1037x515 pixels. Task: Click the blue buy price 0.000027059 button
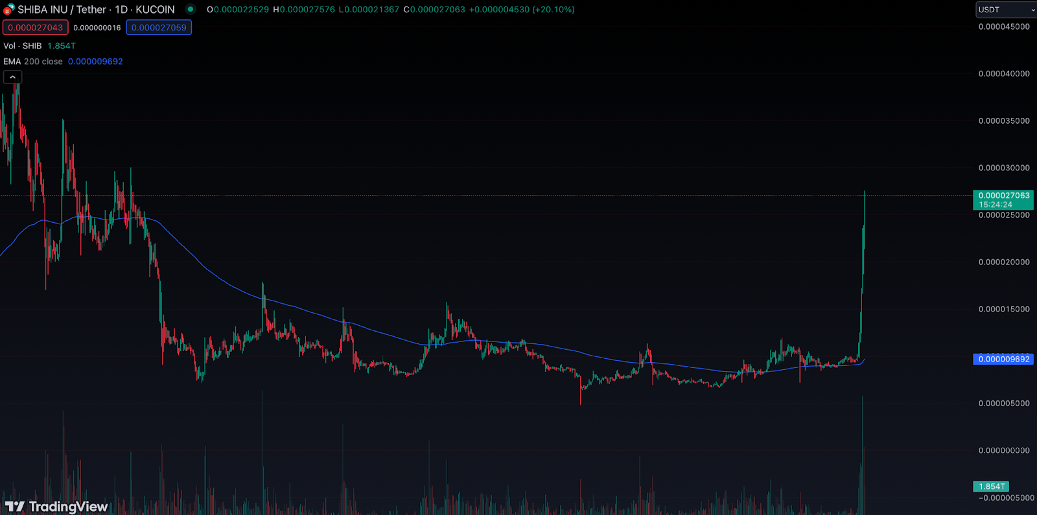pyautogui.click(x=159, y=27)
